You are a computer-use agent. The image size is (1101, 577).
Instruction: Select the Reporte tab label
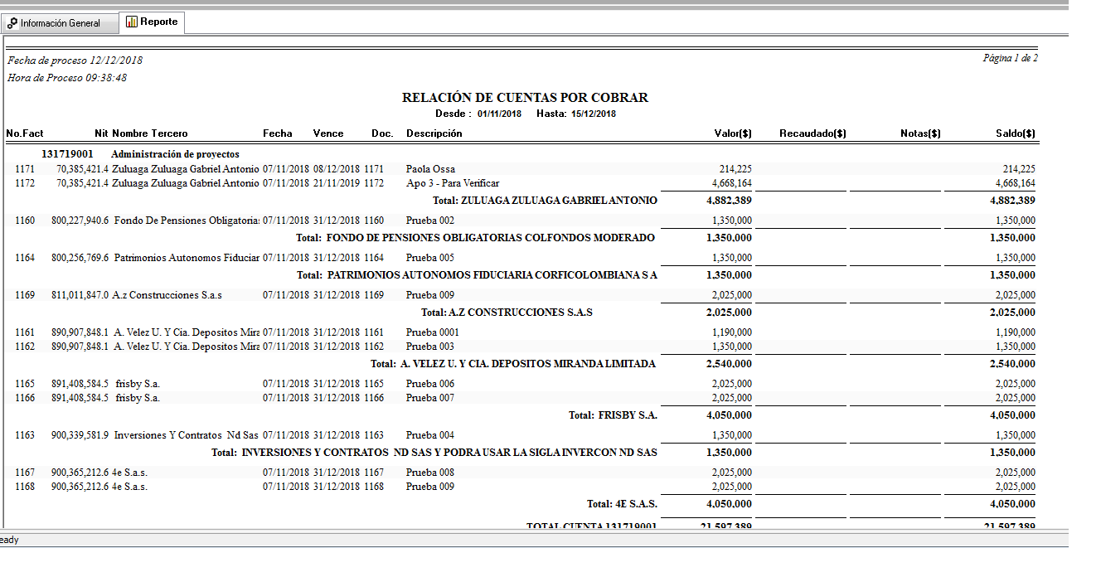pyautogui.click(x=158, y=22)
